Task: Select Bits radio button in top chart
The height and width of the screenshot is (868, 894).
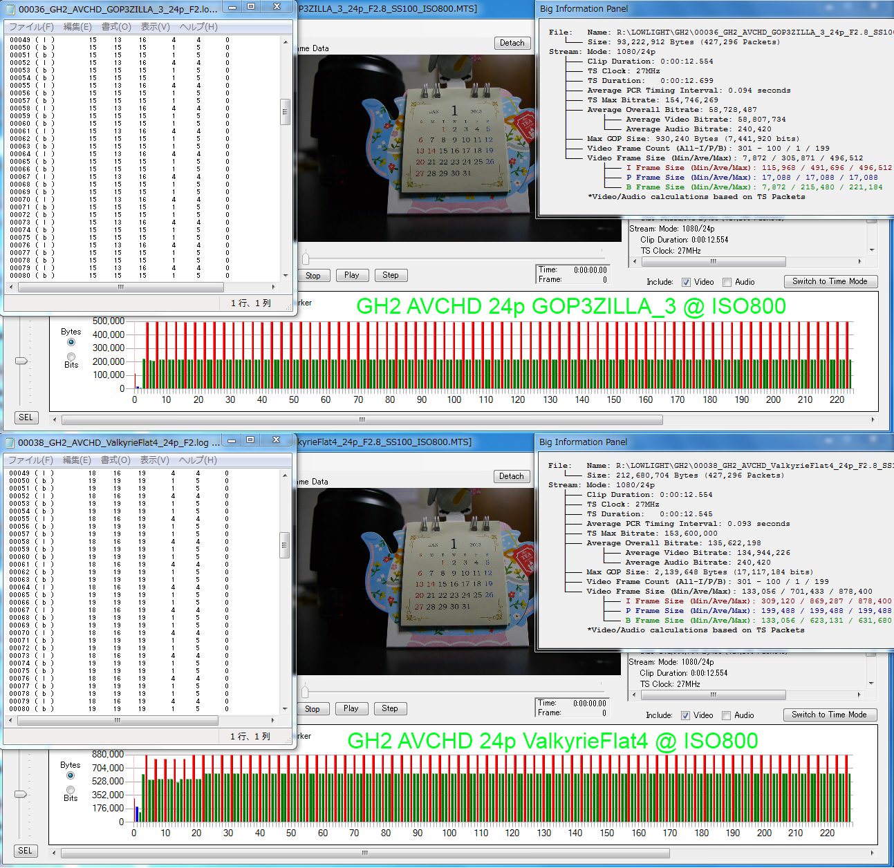Action: (71, 357)
